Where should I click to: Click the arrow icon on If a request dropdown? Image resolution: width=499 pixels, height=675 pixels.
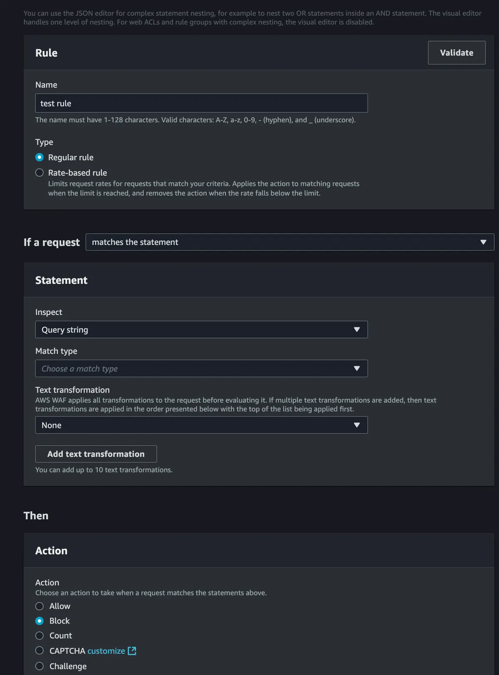click(483, 242)
